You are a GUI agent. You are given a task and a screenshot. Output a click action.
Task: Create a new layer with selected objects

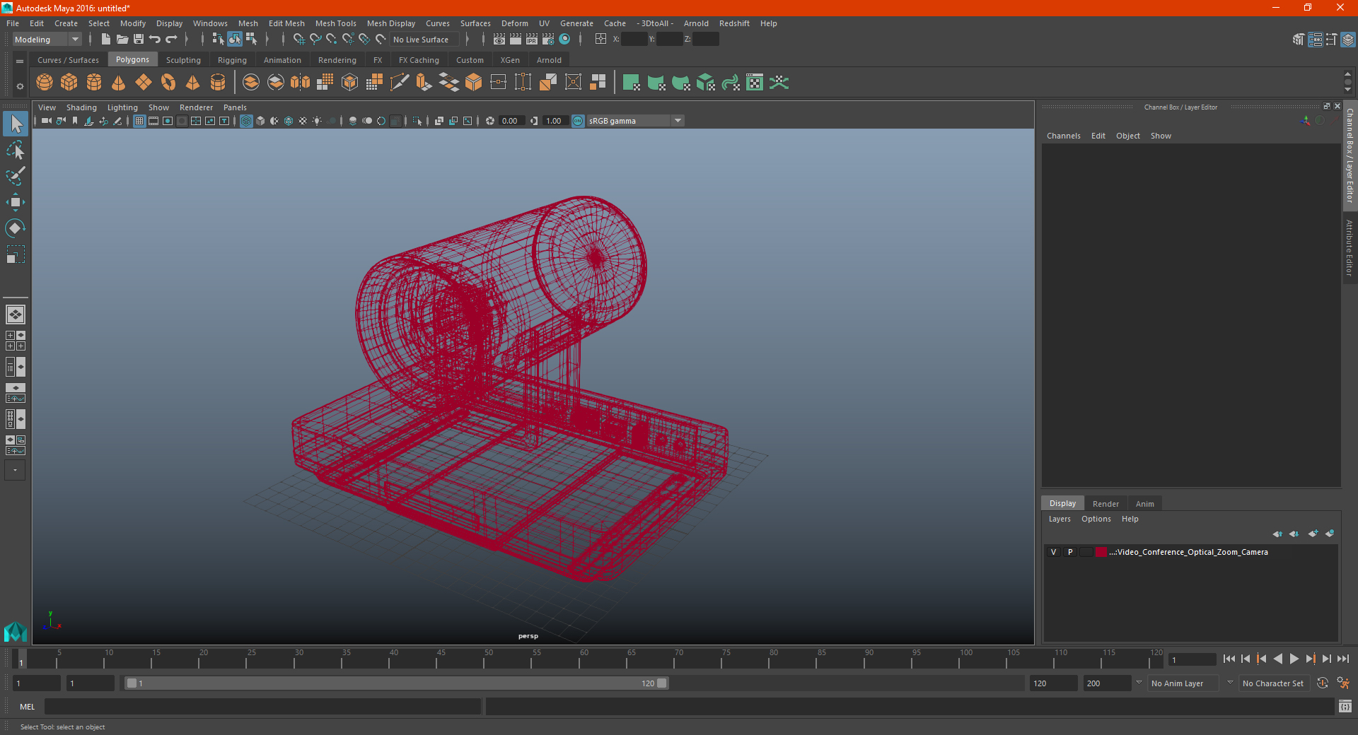click(1330, 534)
